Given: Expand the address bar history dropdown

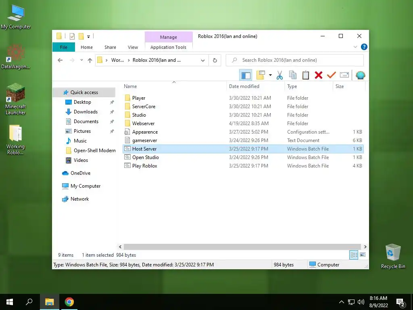Looking at the screenshot, I should click(x=203, y=61).
